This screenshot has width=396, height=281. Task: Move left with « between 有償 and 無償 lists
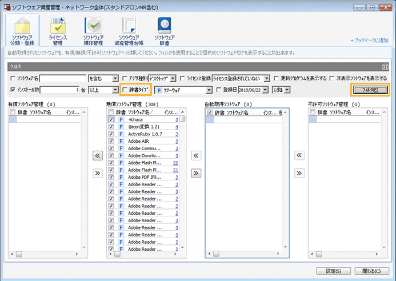[98, 155]
